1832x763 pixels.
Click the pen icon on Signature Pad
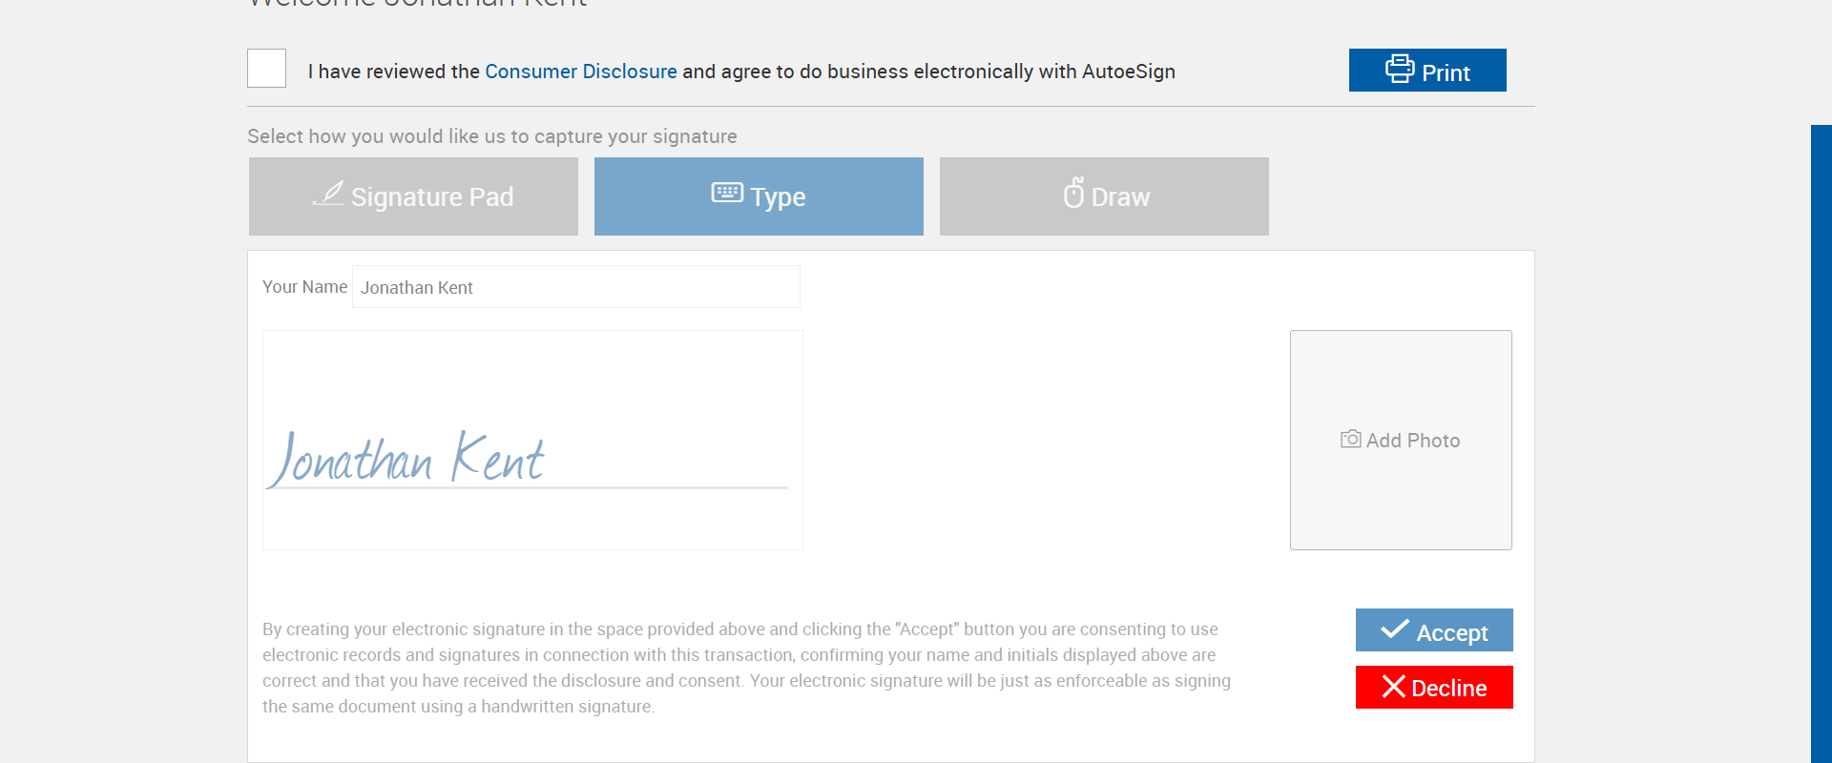pos(328,195)
